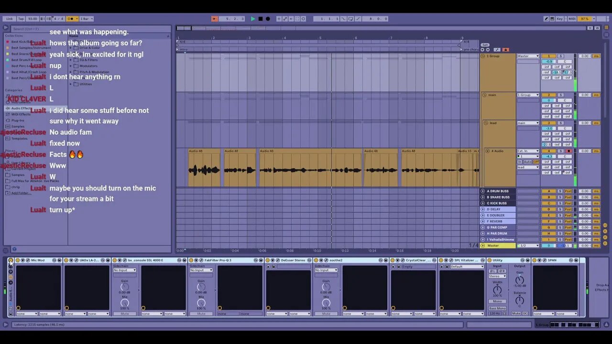Image resolution: width=612 pixels, height=344 pixels.
Task: Adjust the Utility Width knob
Action: (x=497, y=290)
